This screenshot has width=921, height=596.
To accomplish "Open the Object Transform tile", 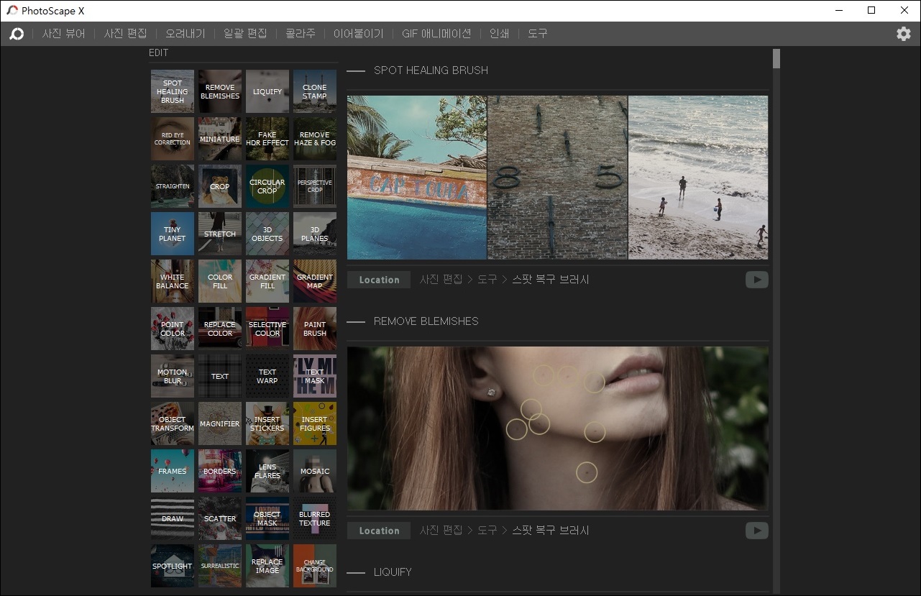I will point(173,423).
